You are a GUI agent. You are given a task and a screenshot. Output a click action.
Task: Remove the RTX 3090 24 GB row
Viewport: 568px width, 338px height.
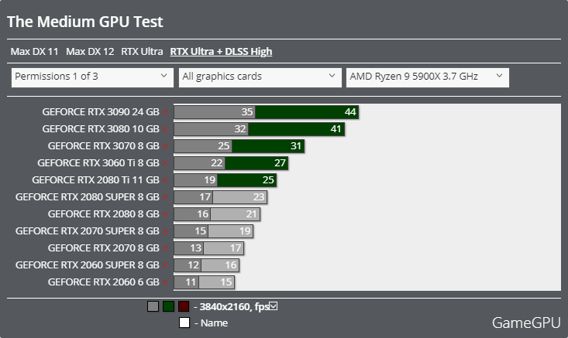click(x=165, y=113)
